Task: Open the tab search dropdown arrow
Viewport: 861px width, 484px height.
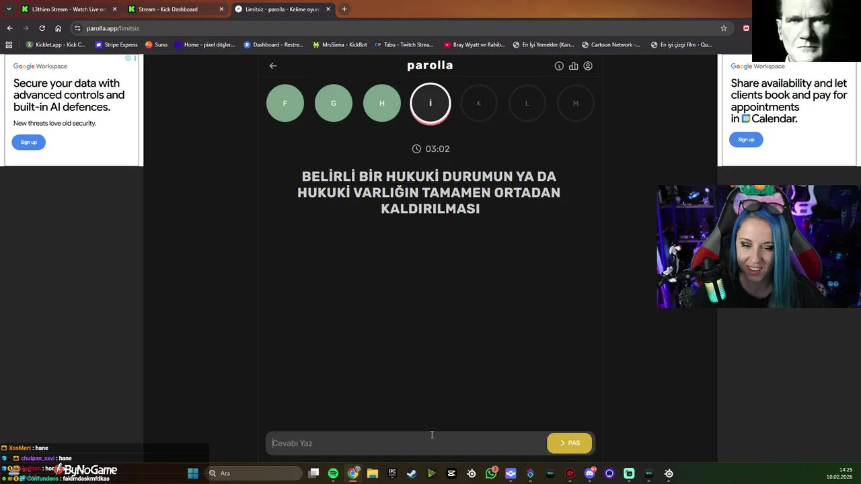Action: pos(8,9)
